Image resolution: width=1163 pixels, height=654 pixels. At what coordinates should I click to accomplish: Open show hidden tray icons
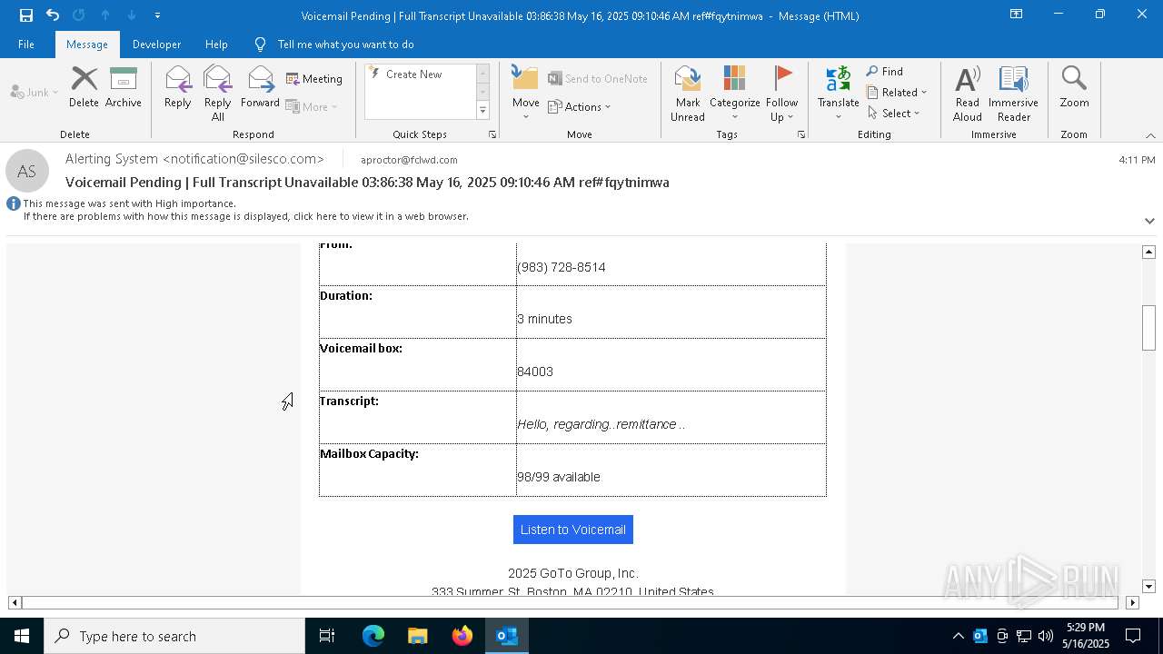tap(959, 636)
